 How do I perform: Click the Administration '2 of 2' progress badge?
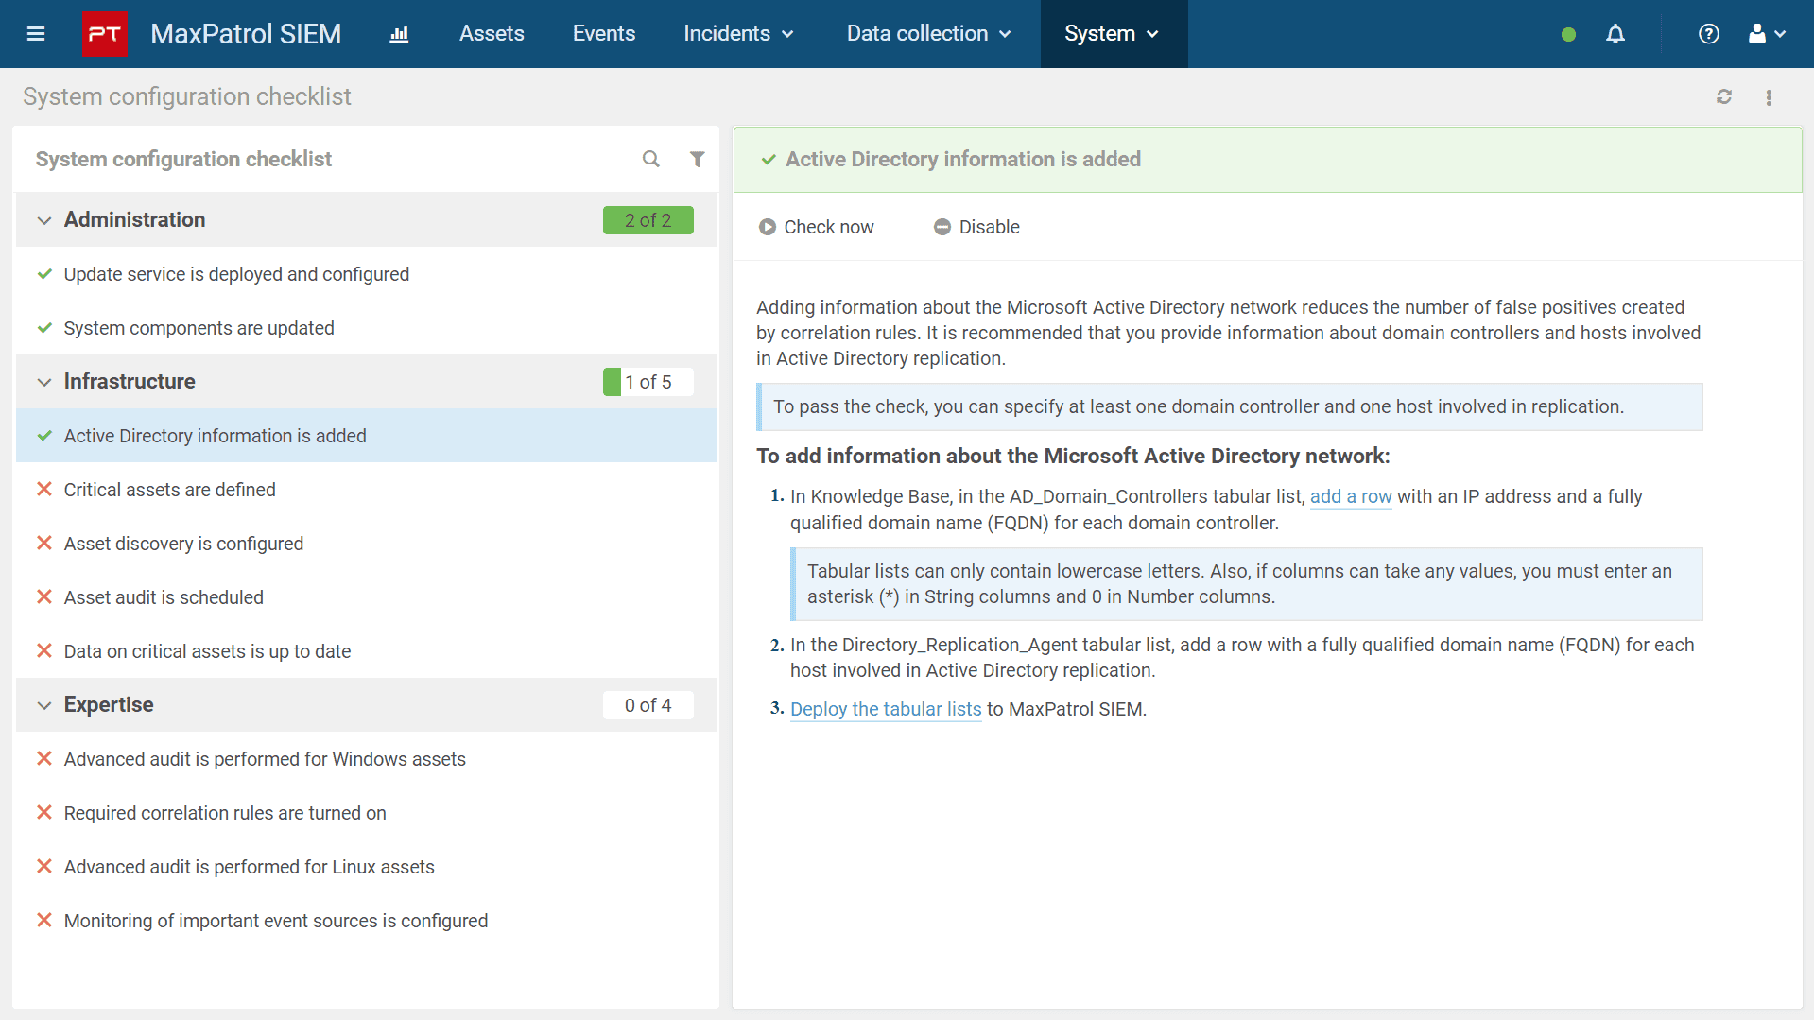tap(648, 220)
